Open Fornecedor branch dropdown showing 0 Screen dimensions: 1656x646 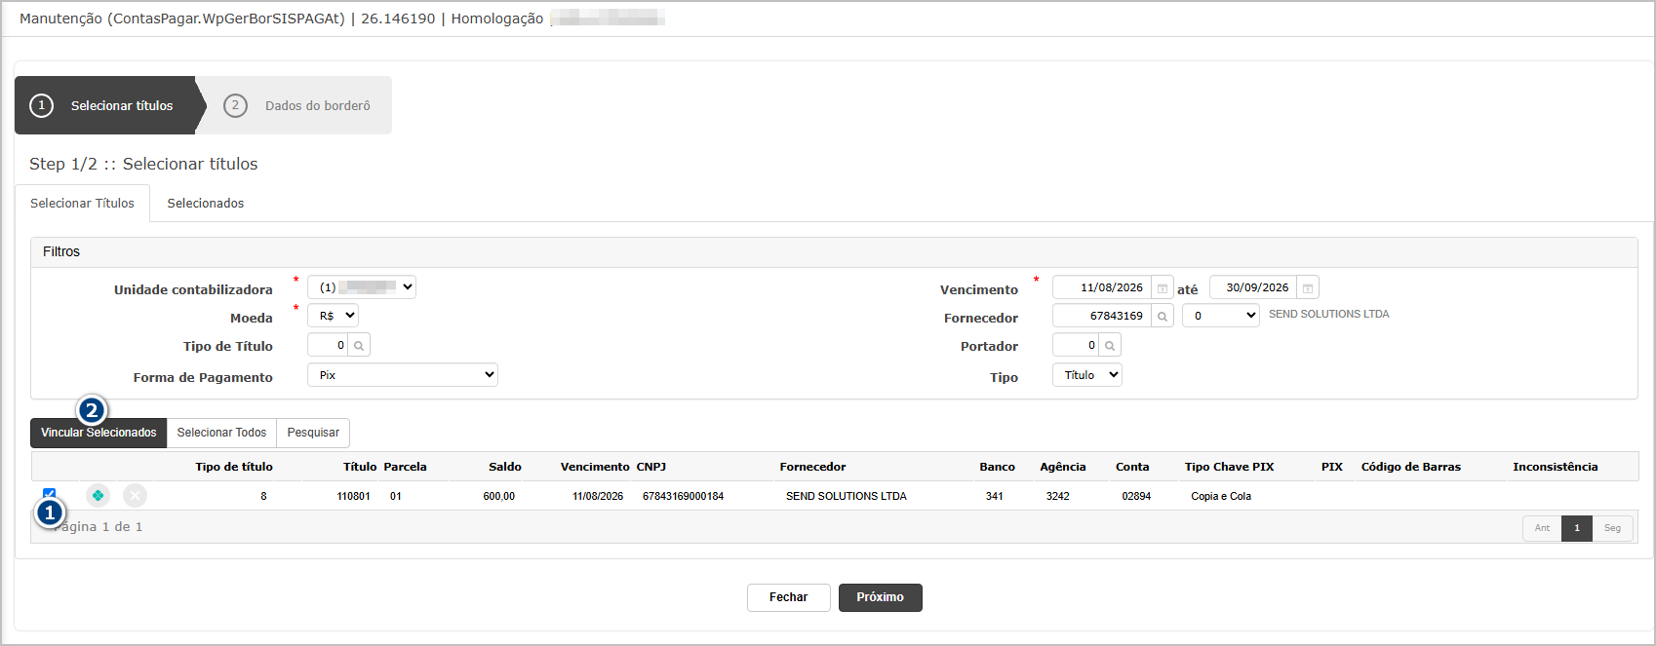coord(1221,316)
